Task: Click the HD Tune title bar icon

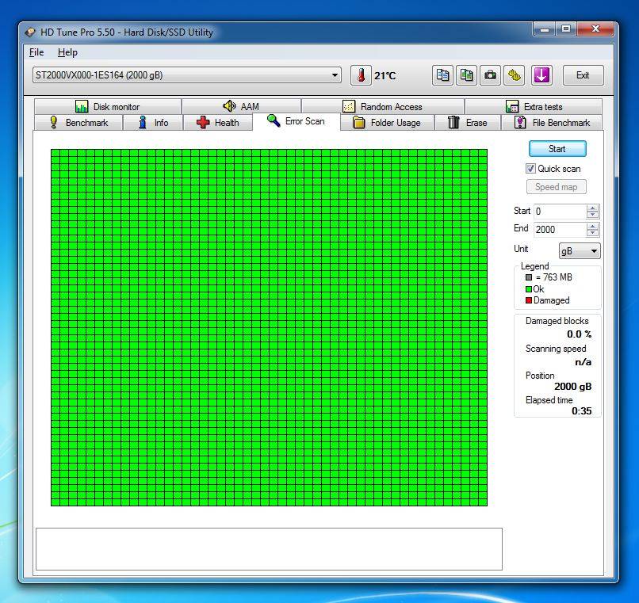Action: point(30,32)
